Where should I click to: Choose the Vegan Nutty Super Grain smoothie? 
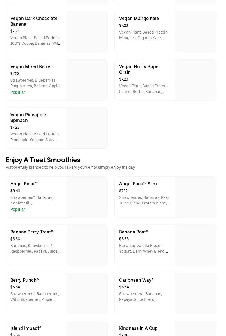(x=140, y=69)
